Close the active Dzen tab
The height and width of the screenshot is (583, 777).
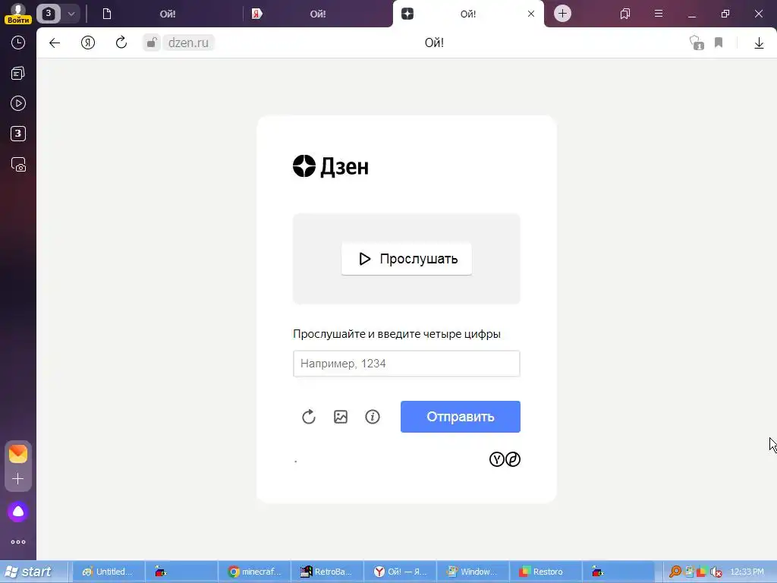tap(531, 14)
